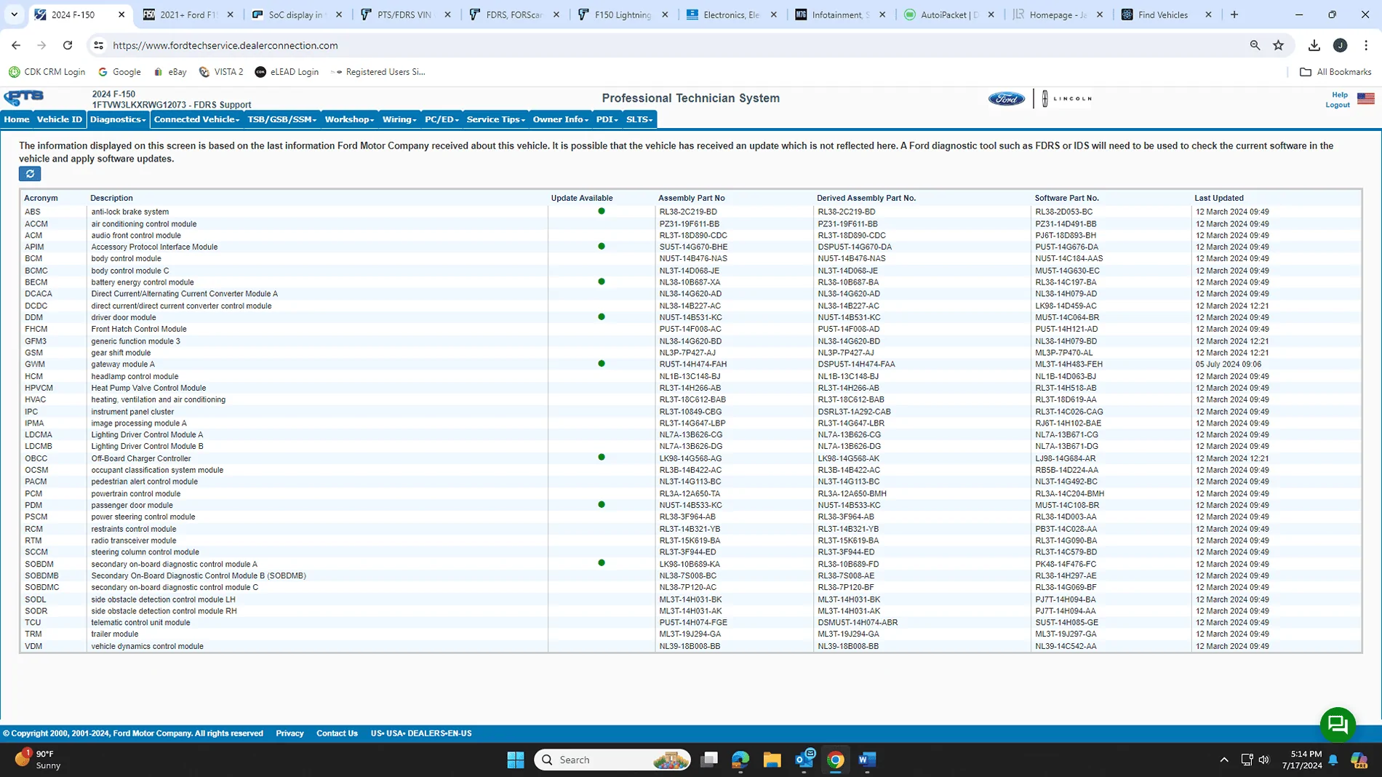Viewport: 1382px width, 777px height.
Task: Open File Explorer from taskbar
Action: click(x=772, y=760)
